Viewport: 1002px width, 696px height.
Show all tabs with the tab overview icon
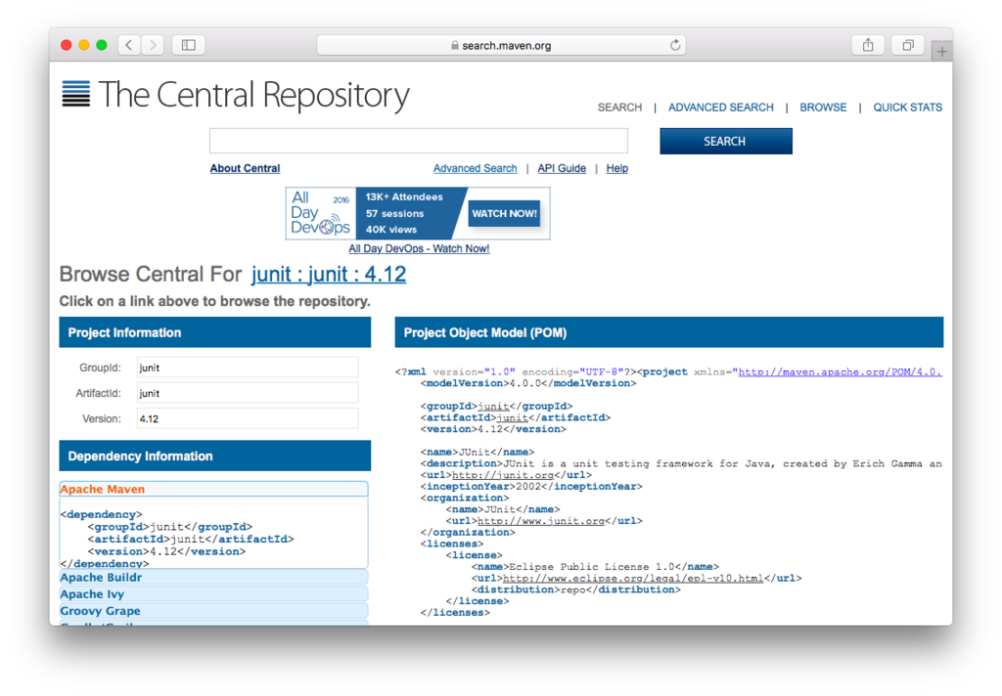point(908,45)
